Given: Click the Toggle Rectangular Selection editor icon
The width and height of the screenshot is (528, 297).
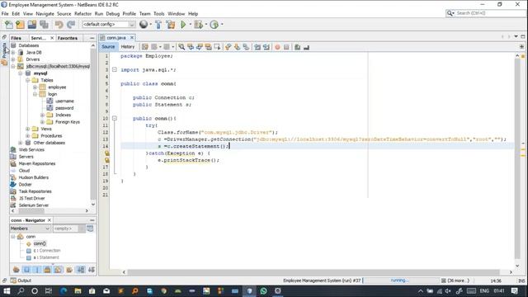Looking at the screenshot, I should coord(217,47).
